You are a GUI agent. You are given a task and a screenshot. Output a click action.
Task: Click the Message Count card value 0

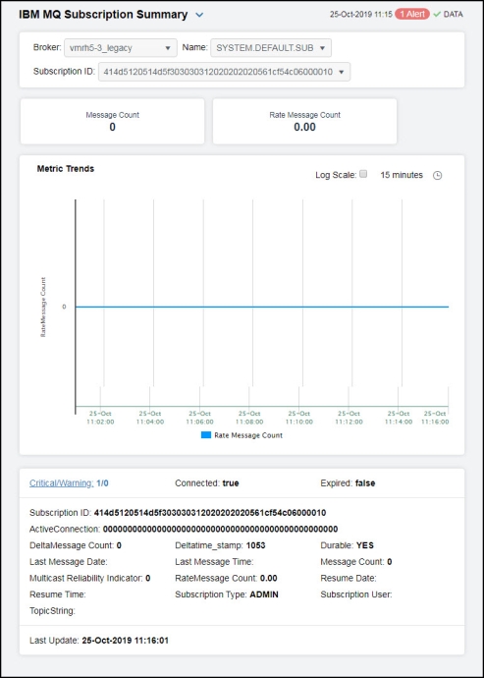(112, 127)
